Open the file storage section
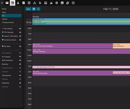The height and width of the screenshot is (109, 130). (x=46, y=3)
